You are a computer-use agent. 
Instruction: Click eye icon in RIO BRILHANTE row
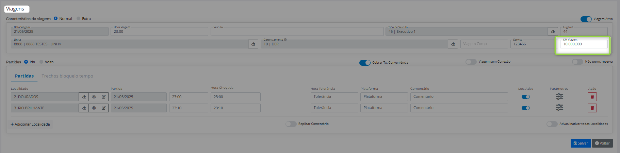click(x=94, y=108)
